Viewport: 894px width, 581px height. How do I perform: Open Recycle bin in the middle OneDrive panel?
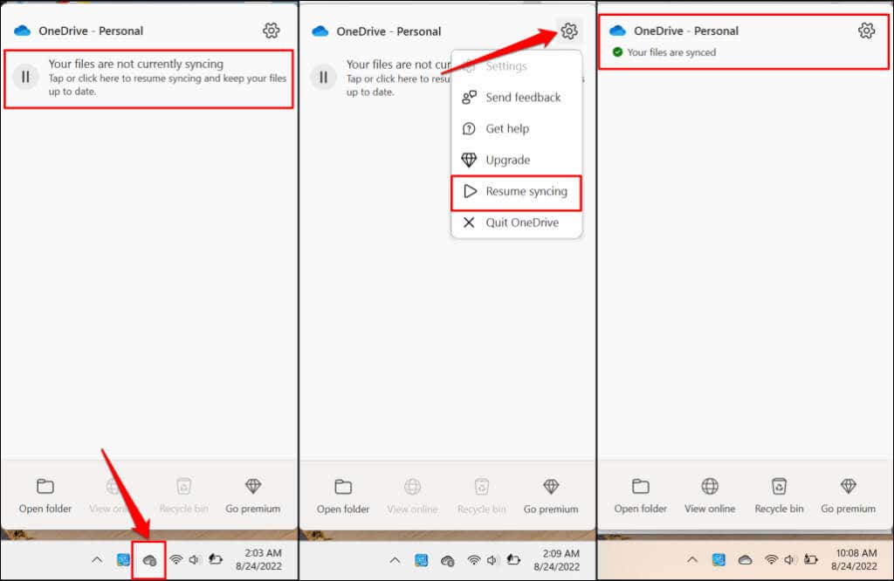click(482, 496)
